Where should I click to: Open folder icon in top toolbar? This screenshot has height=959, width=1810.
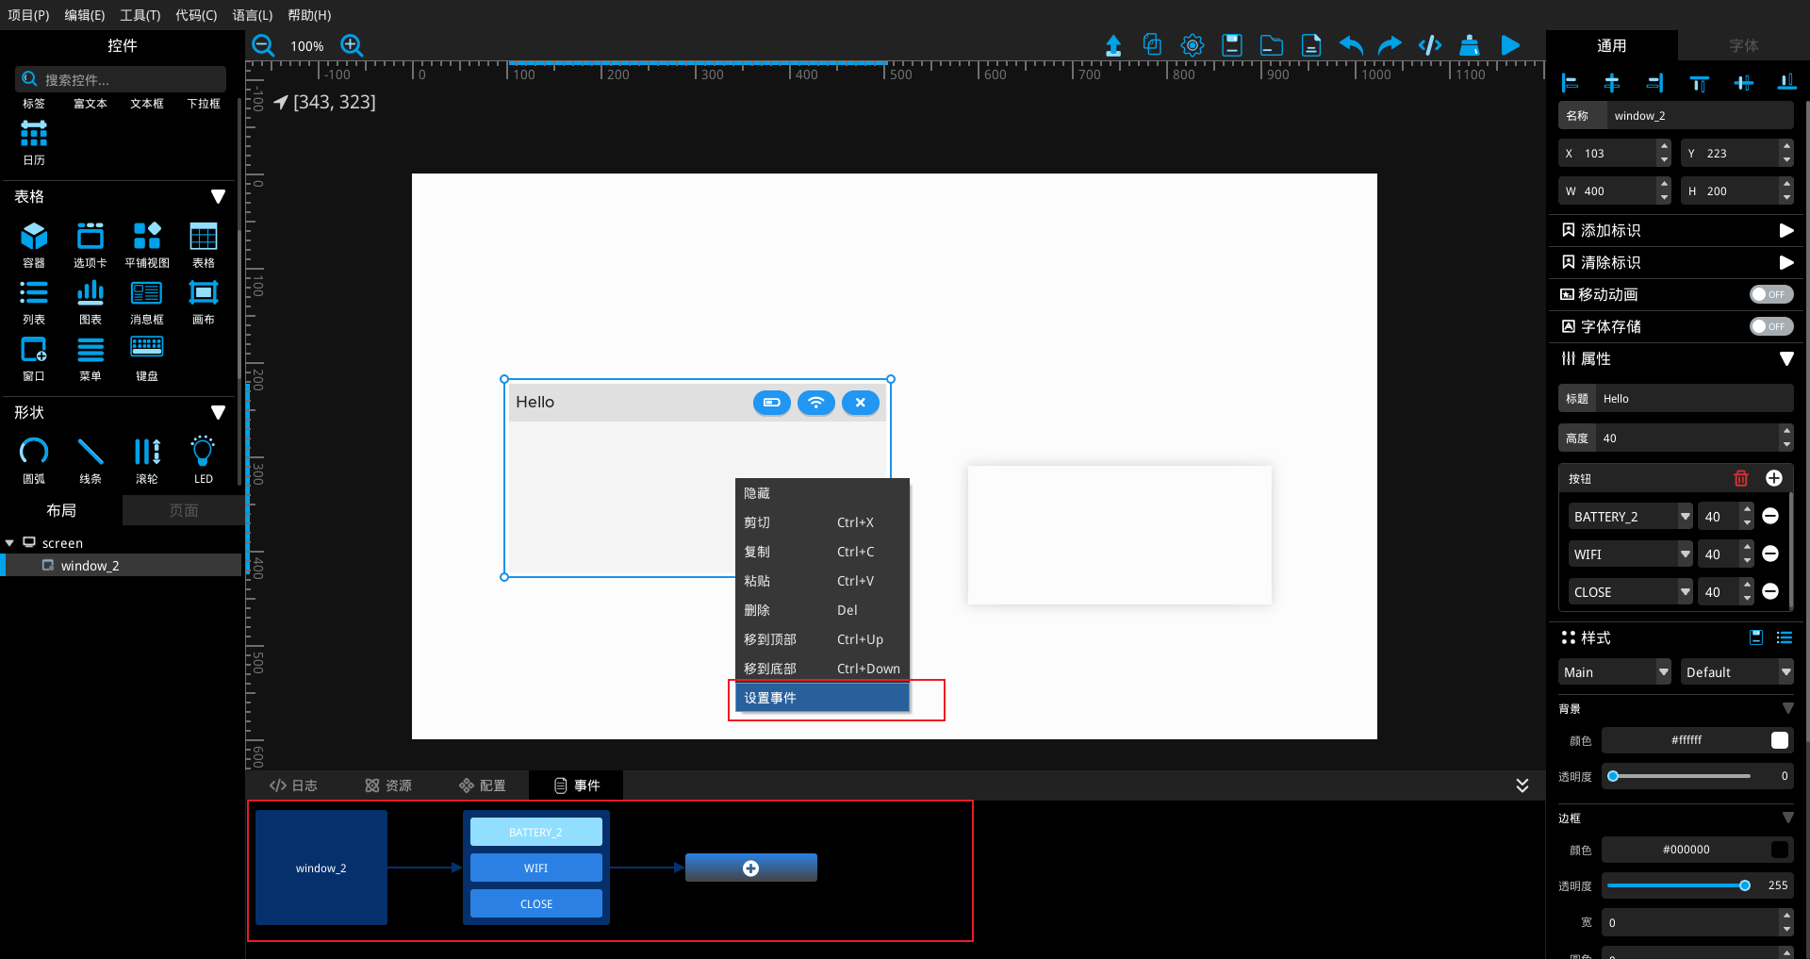[x=1272, y=45]
